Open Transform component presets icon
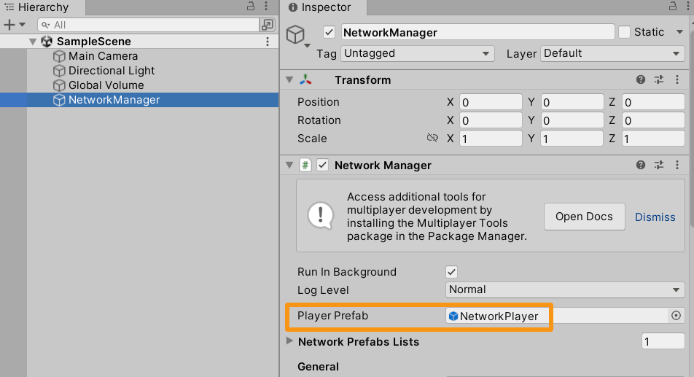The width and height of the screenshot is (694, 377). coord(659,79)
